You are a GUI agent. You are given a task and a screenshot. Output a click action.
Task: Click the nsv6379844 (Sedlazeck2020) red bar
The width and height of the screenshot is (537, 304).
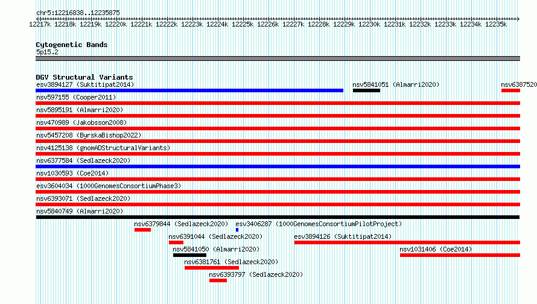(x=142, y=230)
